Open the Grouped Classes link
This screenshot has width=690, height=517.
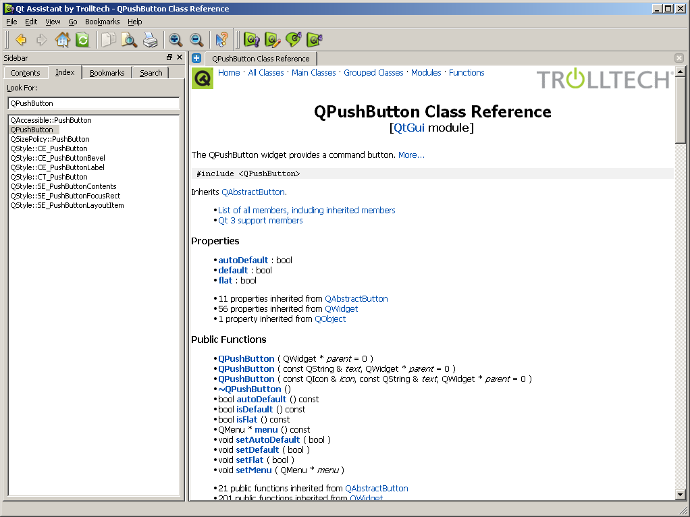pyautogui.click(x=373, y=73)
